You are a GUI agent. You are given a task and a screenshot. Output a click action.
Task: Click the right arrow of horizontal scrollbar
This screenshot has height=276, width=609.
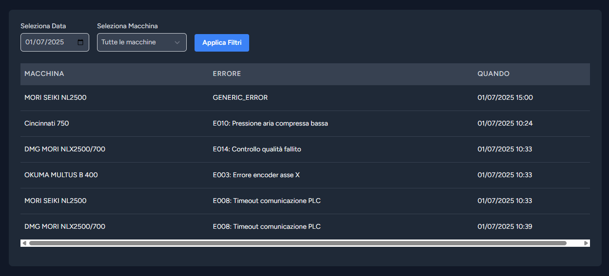586,243
